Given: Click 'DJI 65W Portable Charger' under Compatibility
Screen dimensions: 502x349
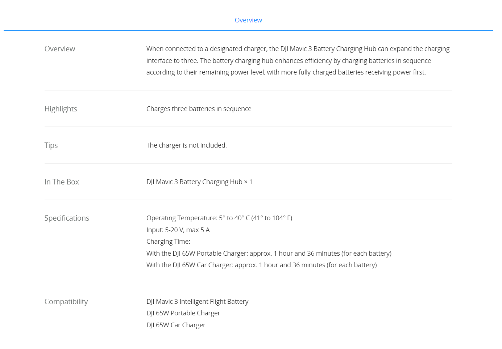Looking at the screenshot, I should (x=183, y=313).
